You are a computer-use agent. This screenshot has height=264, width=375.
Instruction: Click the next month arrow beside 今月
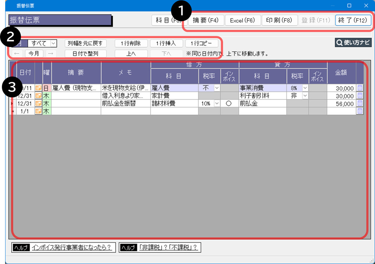50,53
